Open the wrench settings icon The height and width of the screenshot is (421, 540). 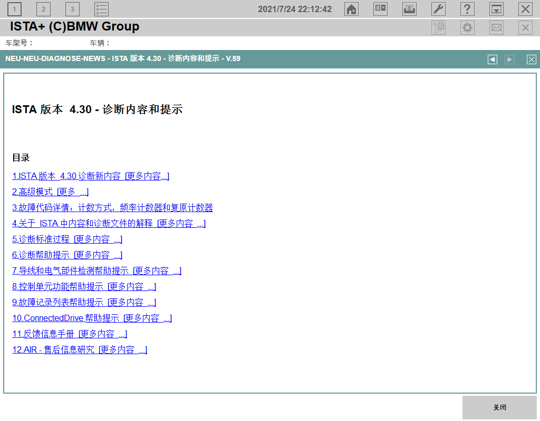click(438, 9)
